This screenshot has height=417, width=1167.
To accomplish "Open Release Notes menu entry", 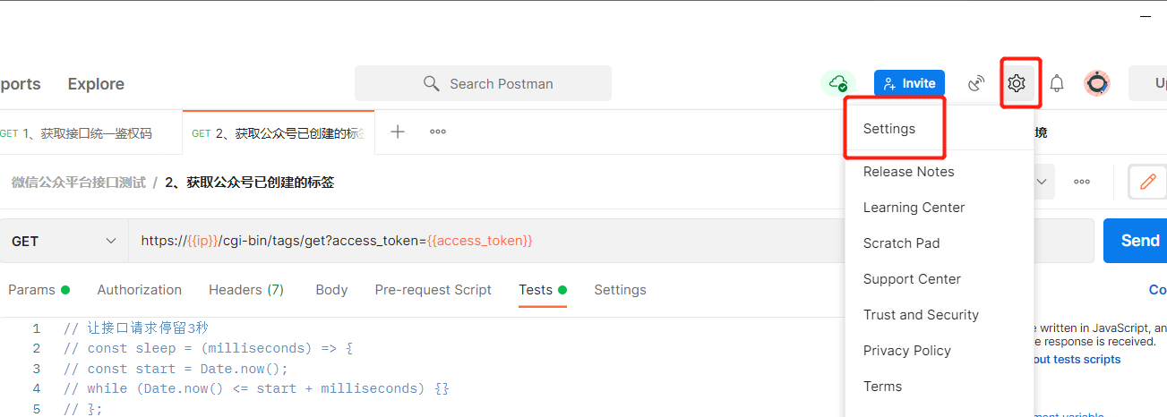I will pos(908,172).
